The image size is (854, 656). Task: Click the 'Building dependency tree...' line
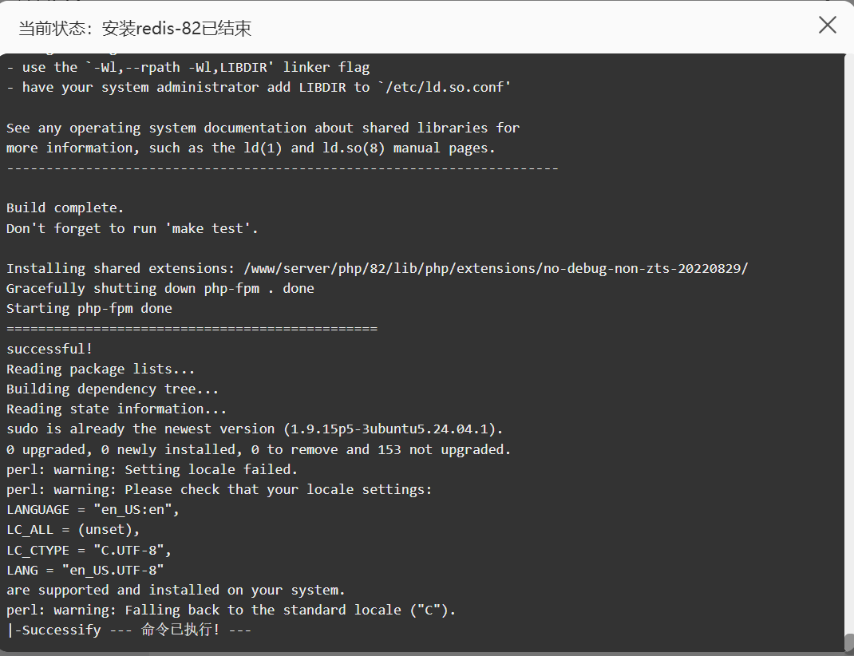coord(113,389)
